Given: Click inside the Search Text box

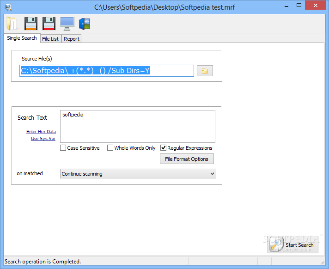Looking at the screenshot, I should coord(138,127).
